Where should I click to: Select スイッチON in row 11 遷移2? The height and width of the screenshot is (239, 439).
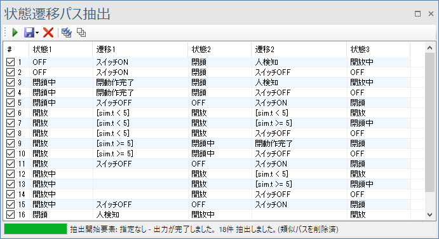click(x=271, y=163)
